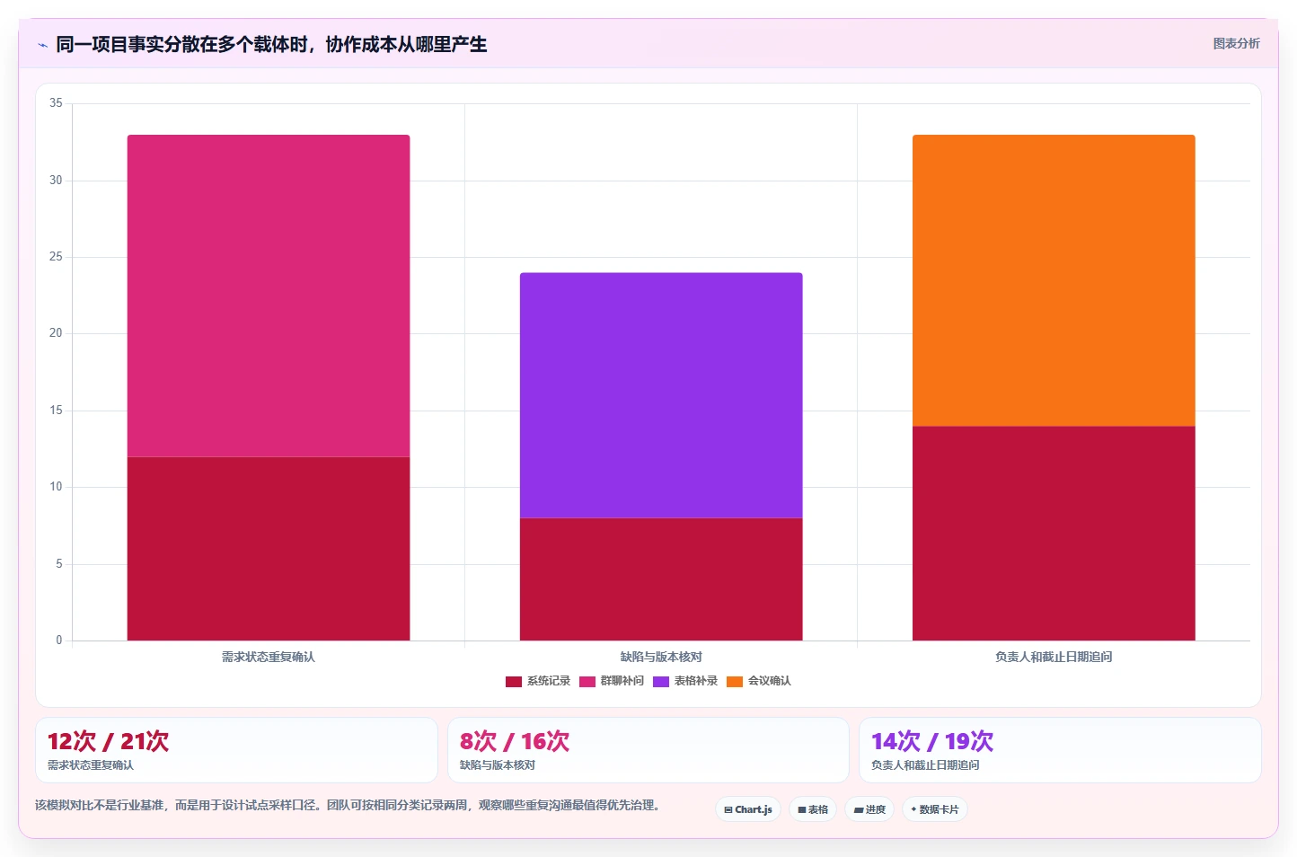
Task: Toggle the 系统记录 legend swatch
Action: tap(514, 682)
